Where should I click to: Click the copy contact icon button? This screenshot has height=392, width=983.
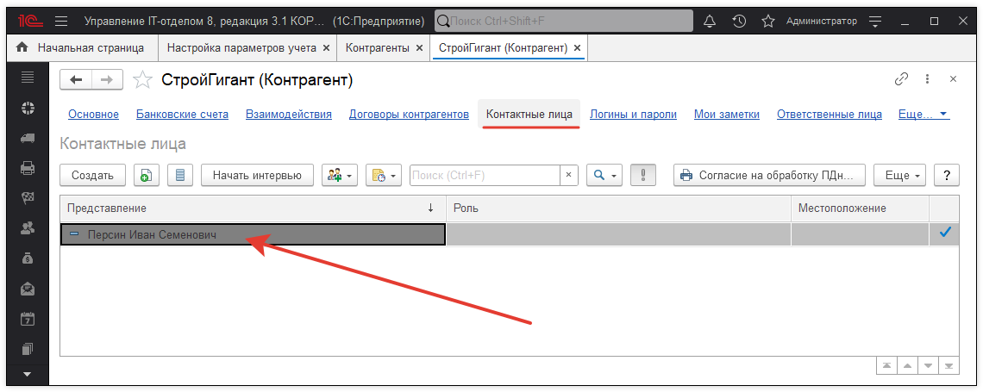[145, 175]
